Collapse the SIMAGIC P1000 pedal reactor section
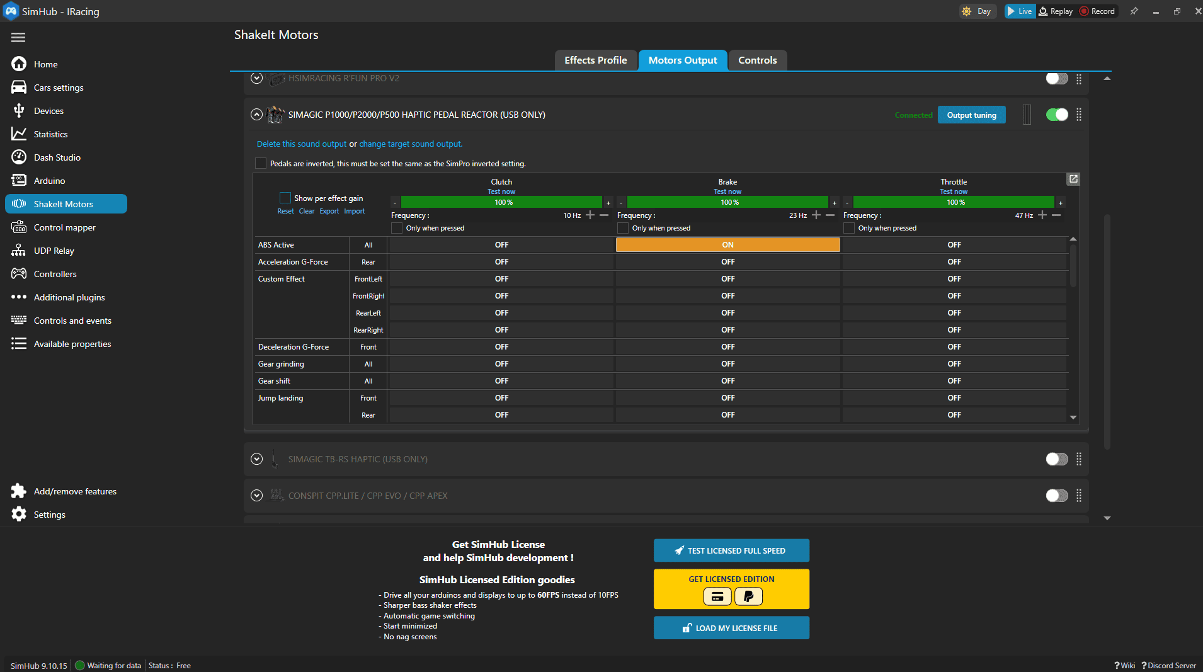Image resolution: width=1203 pixels, height=672 pixels. click(256, 115)
